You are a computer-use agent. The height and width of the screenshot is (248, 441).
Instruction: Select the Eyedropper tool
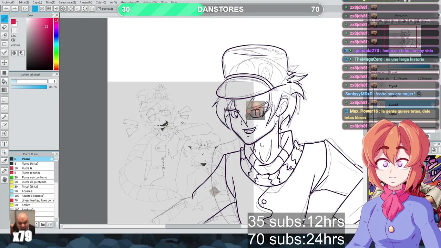[4, 171]
